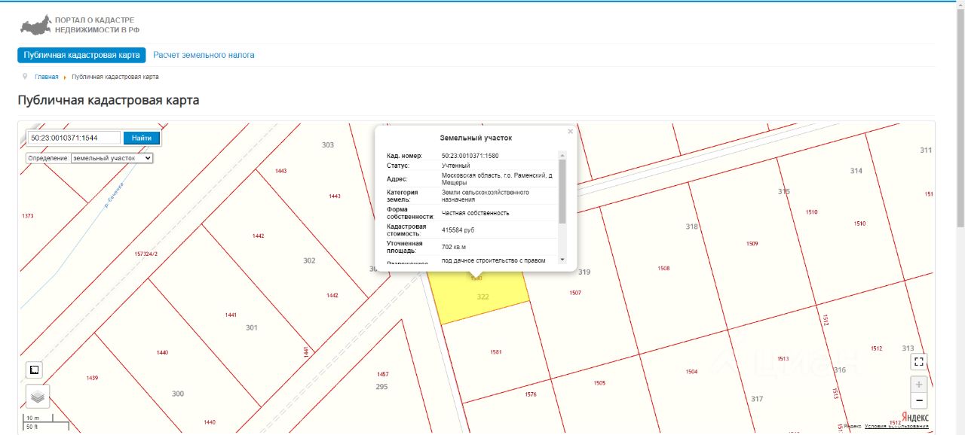Open Условия использования link

(x=896, y=426)
